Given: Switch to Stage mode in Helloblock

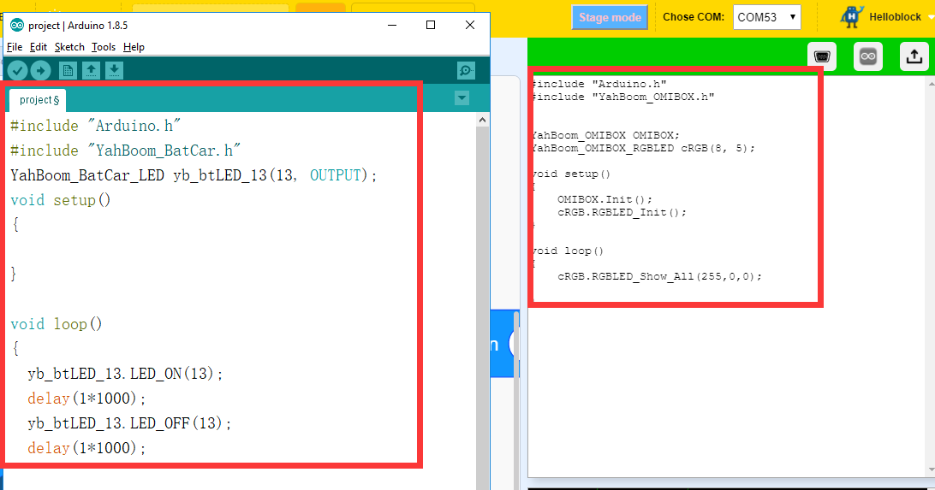Looking at the screenshot, I should coord(610,17).
